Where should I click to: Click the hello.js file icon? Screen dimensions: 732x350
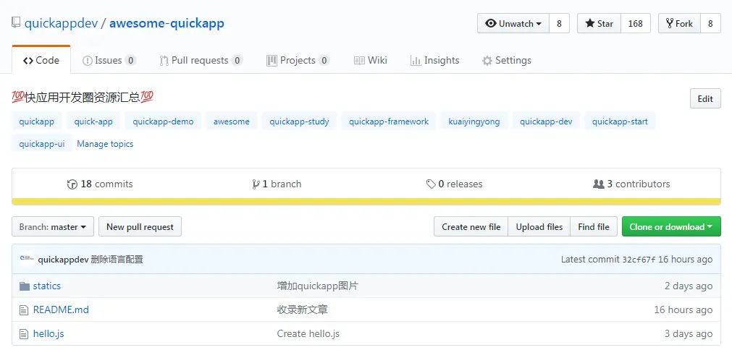(x=24, y=333)
